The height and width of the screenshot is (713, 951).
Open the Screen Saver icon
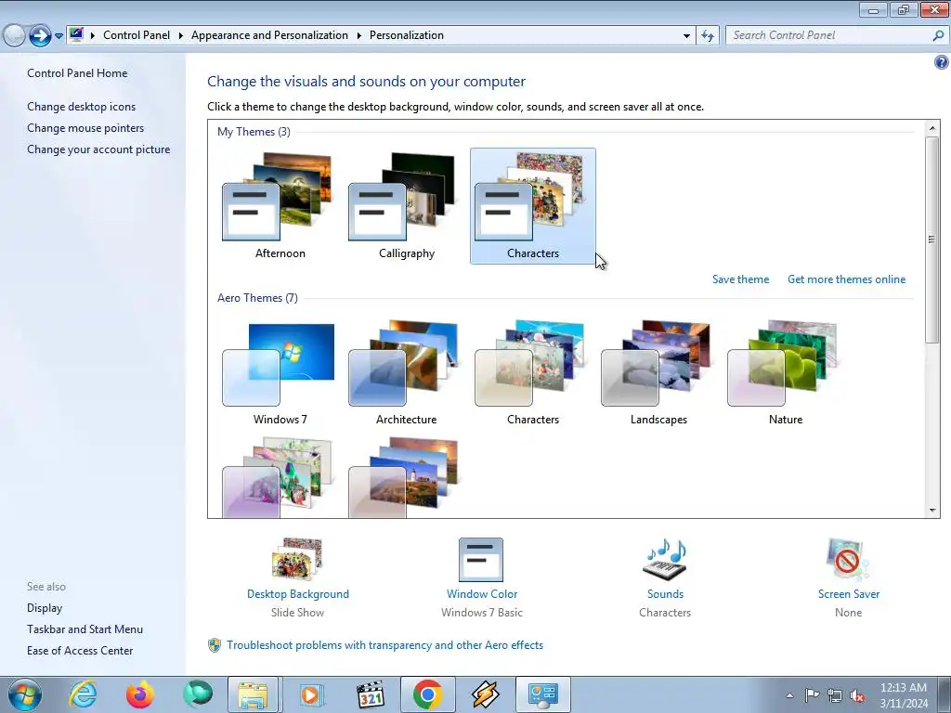(x=848, y=560)
